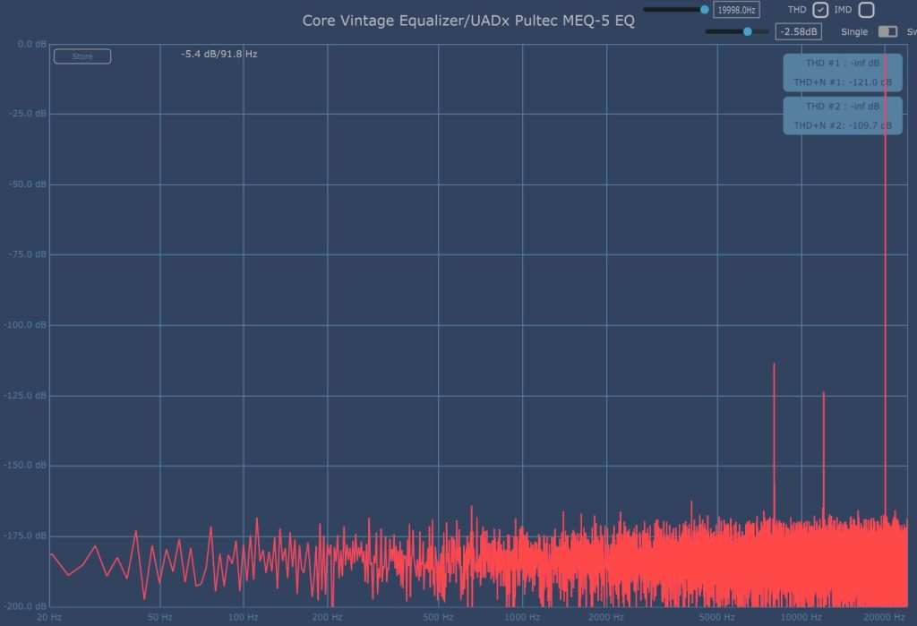Viewport: 917px width, 626px height.
Task: Click the Single mode label
Action: coord(854,31)
